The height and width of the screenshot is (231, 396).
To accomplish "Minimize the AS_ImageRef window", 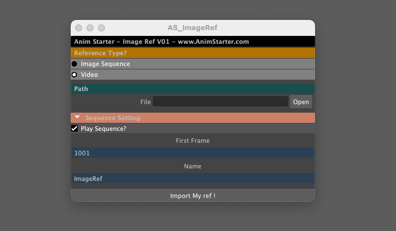I will click(x=90, y=28).
